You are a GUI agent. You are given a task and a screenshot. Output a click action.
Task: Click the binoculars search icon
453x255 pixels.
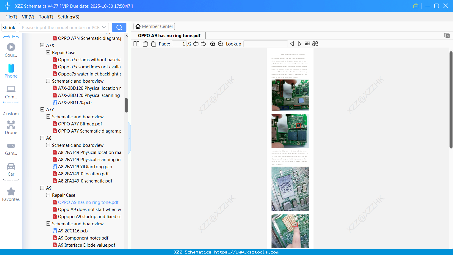click(x=315, y=44)
